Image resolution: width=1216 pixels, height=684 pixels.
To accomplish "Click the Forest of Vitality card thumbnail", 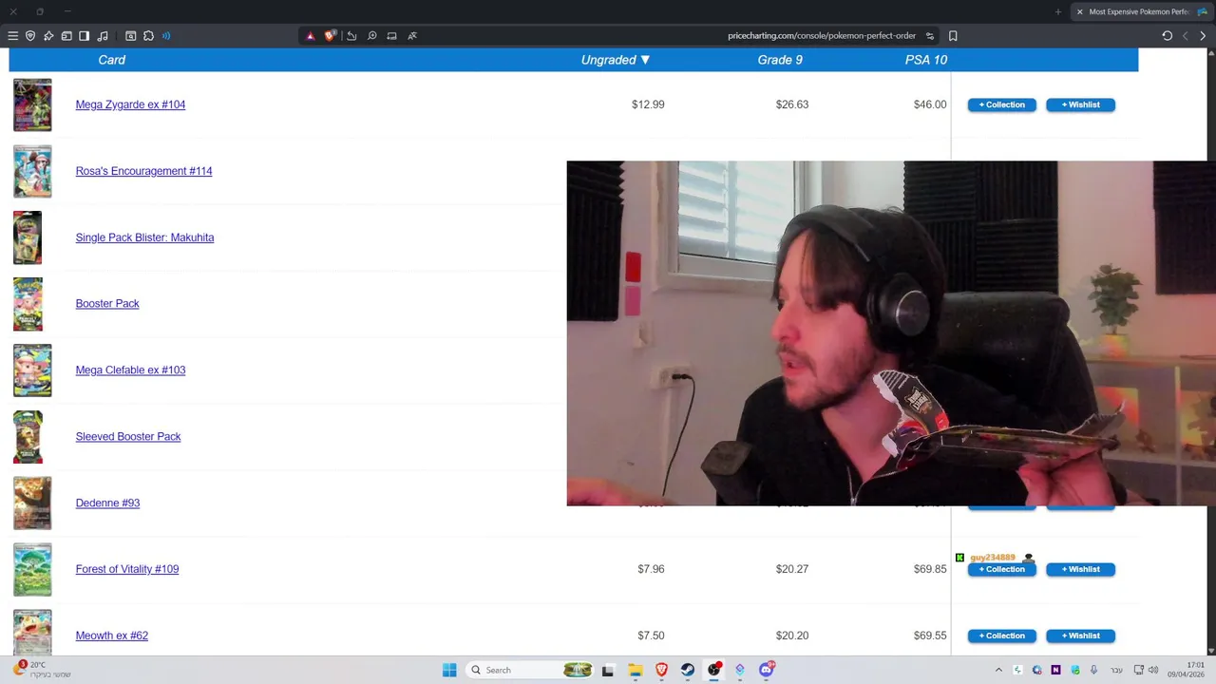I will click(x=32, y=569).
